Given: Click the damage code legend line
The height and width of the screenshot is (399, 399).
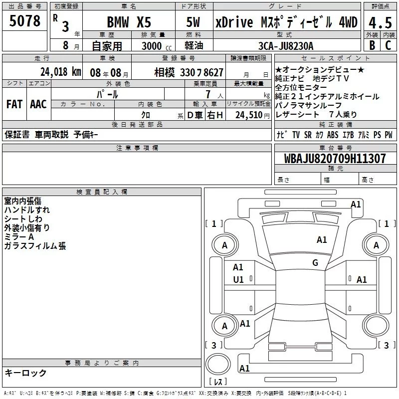Looking at the screenshot, I should pos(176,393).
